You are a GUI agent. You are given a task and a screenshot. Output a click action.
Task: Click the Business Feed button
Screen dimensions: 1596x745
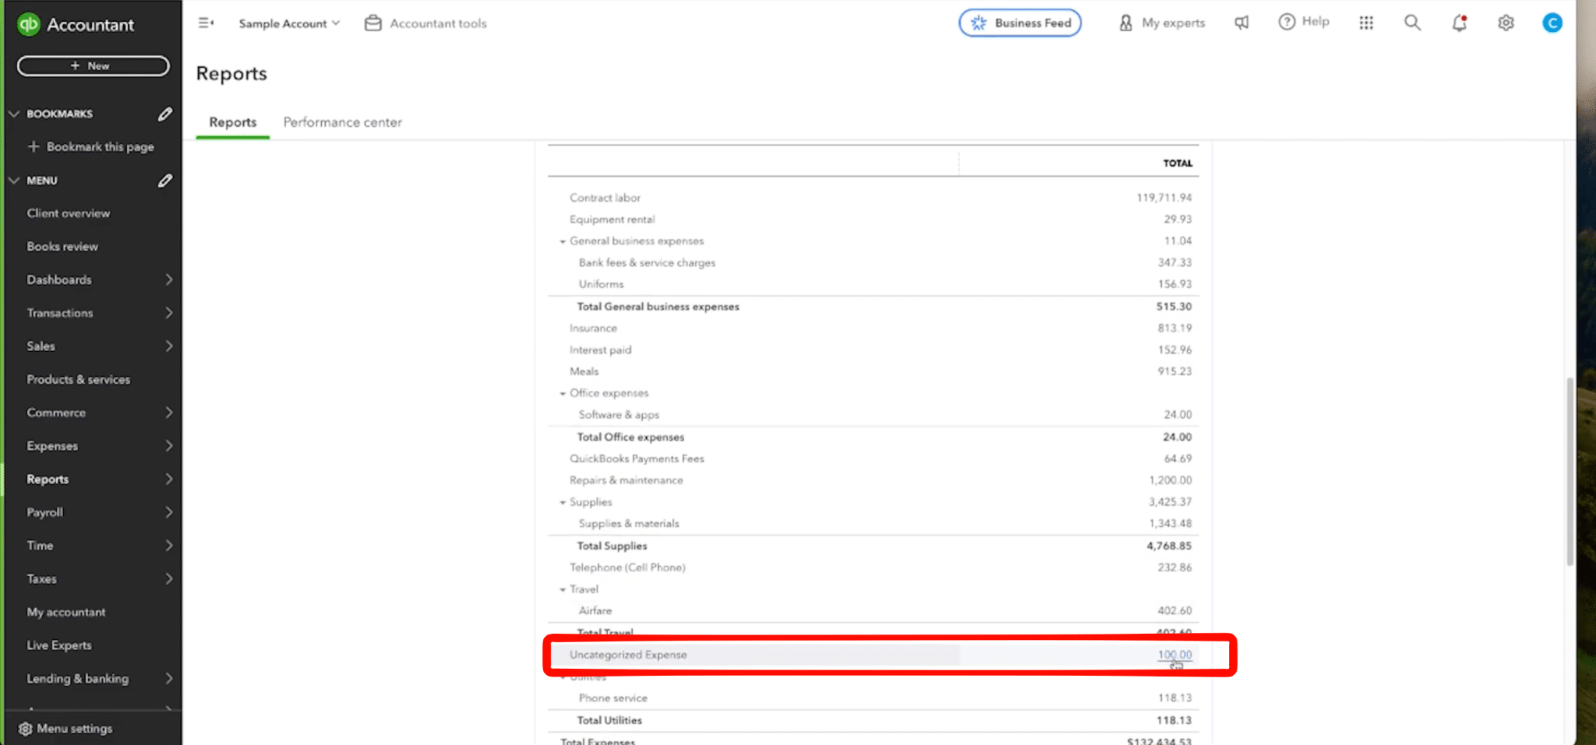click(1020, 23)
